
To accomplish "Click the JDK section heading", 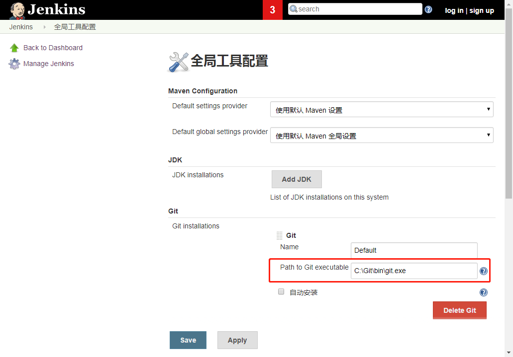I will pos(175,160).
